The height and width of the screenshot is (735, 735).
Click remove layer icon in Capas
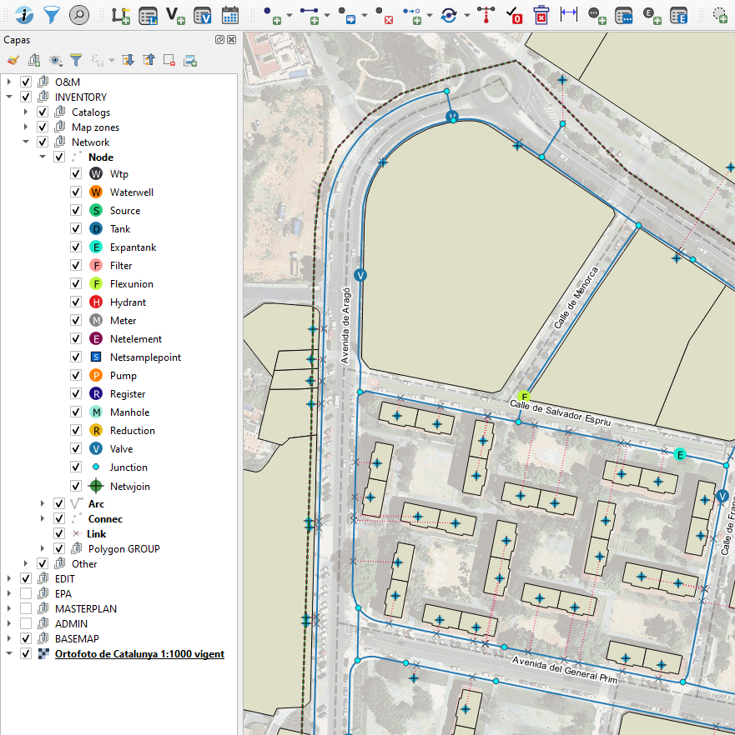169,60
